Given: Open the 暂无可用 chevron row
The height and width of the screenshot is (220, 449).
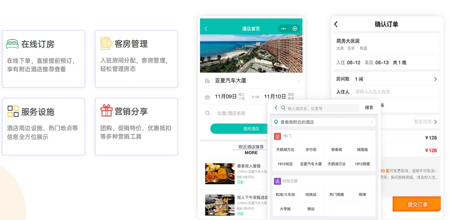Looking at the screenshot, I should click(436, 122).
